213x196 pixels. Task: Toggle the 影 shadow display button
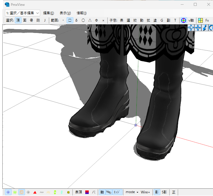157,192
